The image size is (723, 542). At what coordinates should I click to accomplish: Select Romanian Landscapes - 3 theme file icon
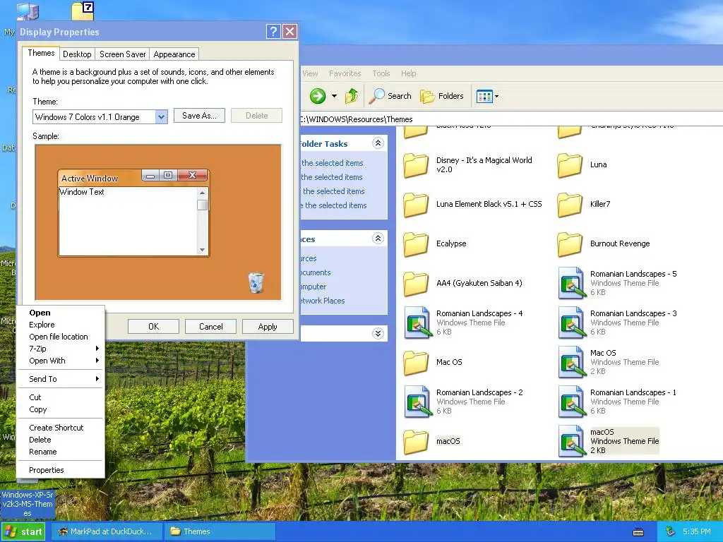(571, 323)
